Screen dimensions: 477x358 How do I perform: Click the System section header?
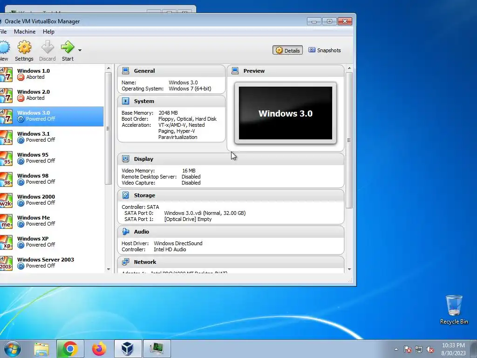(171, 101)
